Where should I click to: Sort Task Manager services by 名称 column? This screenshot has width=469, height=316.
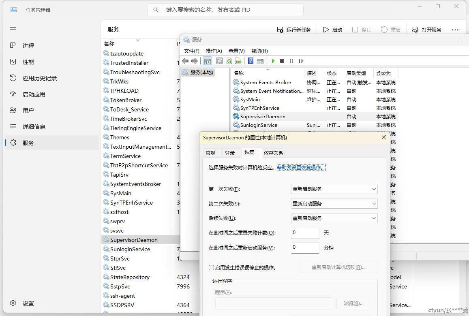pyautogui.click(x=137, y=44)
